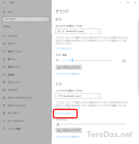
Task: Open Remote Desktop (リモート デスクトップ) item
Action: pos(16,121)
